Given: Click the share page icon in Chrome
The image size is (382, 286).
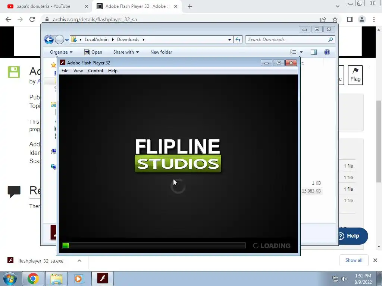Looking at the screenshot, I should click(x=323, y=19).
